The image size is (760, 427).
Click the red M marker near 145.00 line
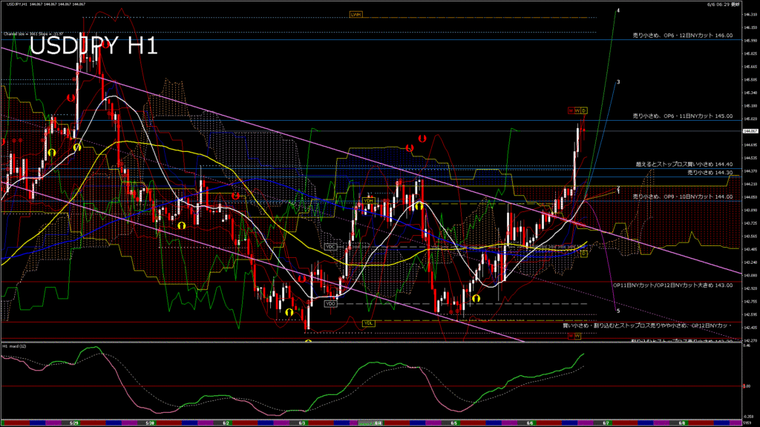click(x=571, y=111)
